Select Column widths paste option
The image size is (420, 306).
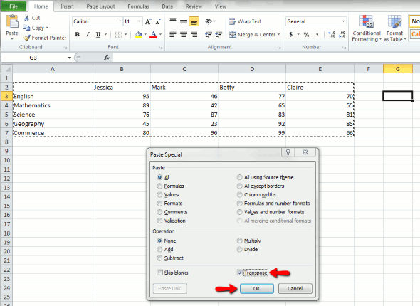click(239, 194)
